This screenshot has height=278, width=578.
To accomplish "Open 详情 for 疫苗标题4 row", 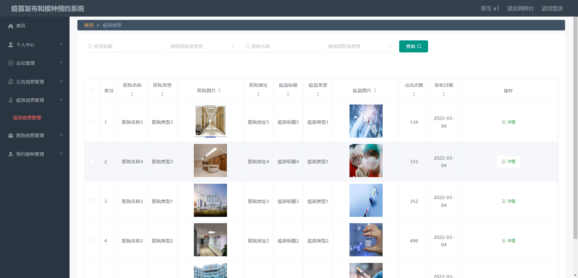I will 508,162.
